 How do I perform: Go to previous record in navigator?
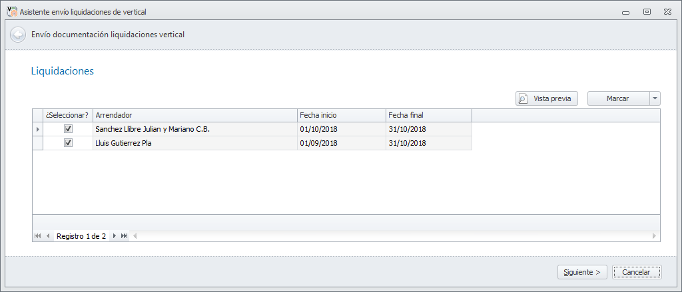coord(48,236)
